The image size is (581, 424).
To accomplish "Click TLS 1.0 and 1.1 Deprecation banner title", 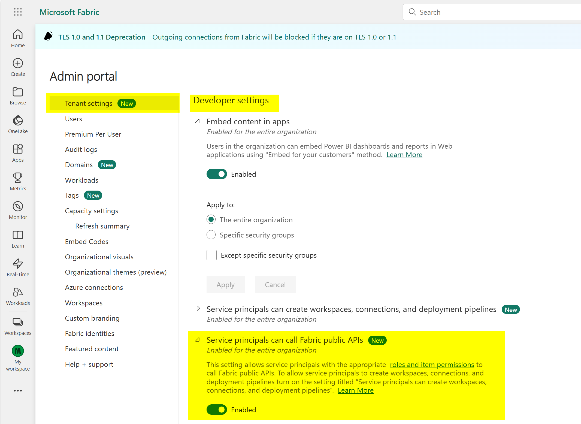I will pos(102,37).
